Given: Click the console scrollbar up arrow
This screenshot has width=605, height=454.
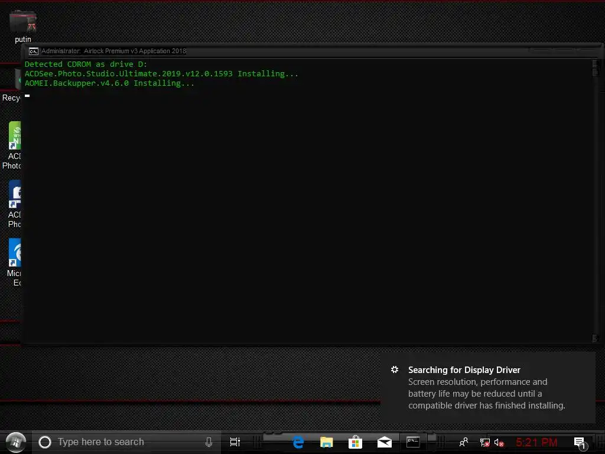Looking at the screenshot, I should (x=596, y=63).
